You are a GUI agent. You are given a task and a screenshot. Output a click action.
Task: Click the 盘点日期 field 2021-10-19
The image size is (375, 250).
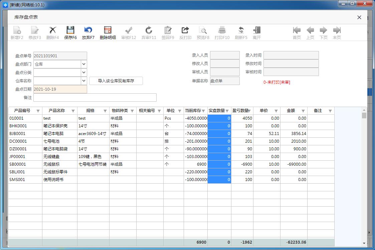point(60,89)
